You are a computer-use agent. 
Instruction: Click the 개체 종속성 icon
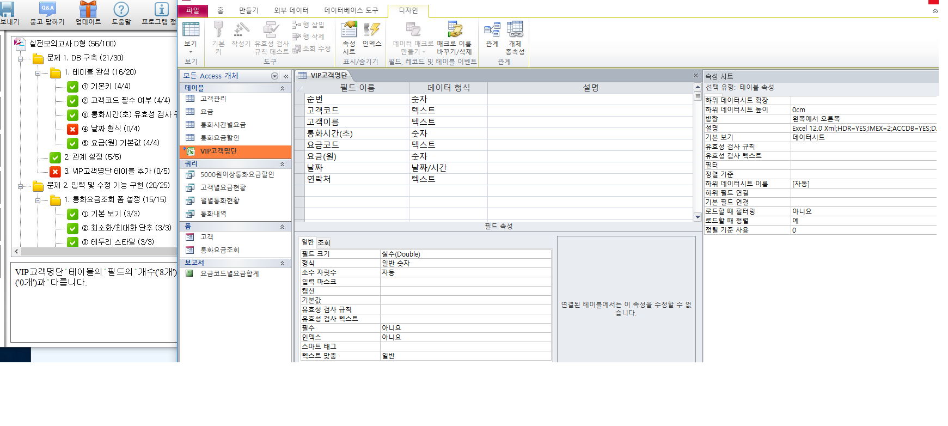tap(515, 31)
